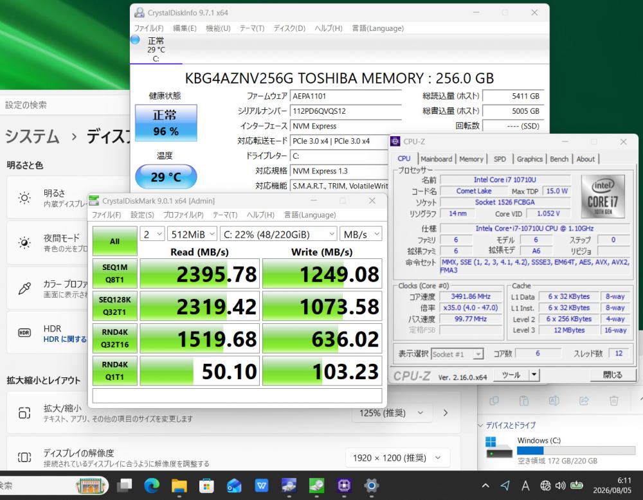Click the Task View icon on taskbar
Screen dimensions: 643x500
coord(124,486)
